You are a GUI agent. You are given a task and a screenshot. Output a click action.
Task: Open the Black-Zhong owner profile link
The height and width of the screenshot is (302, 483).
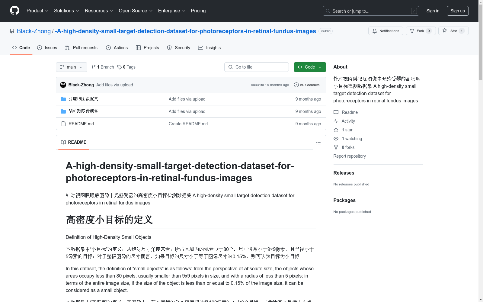coord(34,31)
